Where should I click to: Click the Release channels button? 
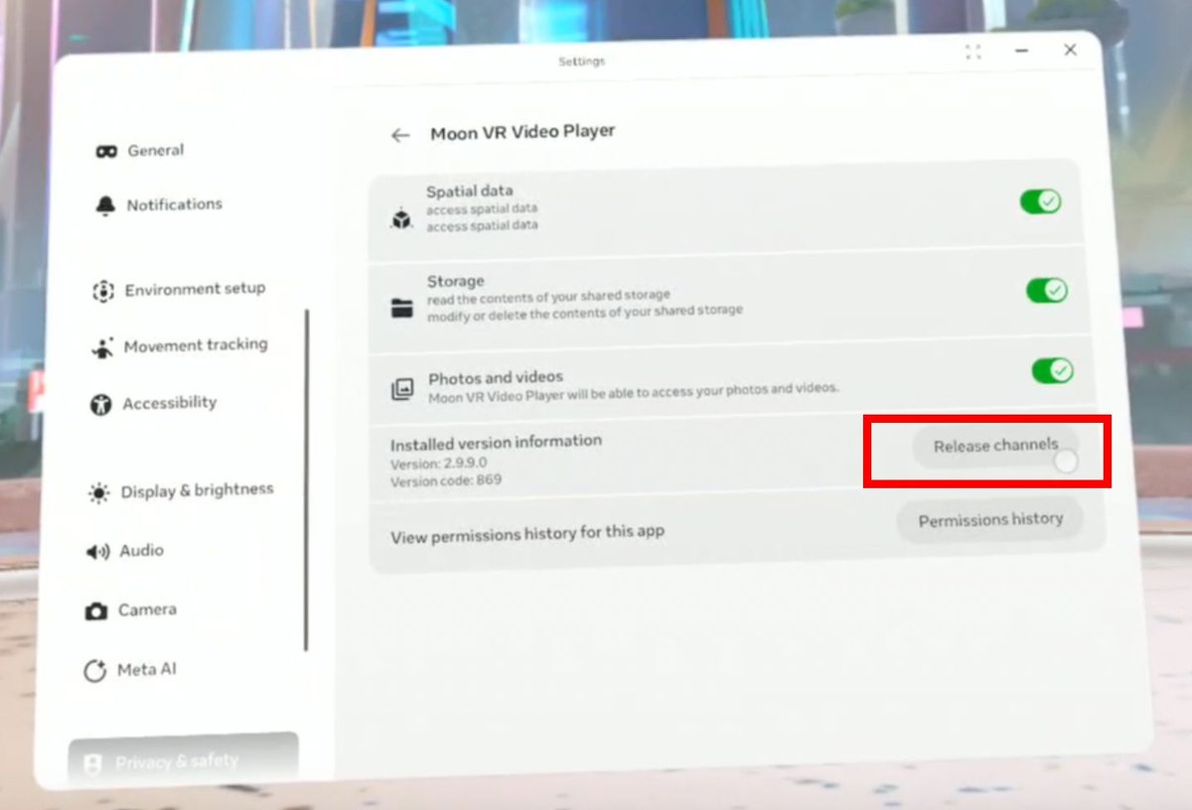(995, 447)
